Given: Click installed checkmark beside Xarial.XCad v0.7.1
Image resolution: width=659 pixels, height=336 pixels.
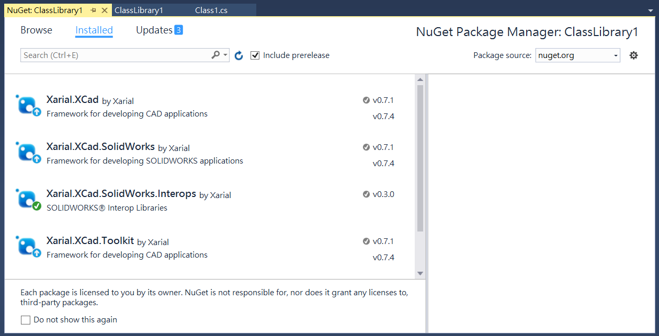Looking at the screenshot, I should (x=366, y=100).
